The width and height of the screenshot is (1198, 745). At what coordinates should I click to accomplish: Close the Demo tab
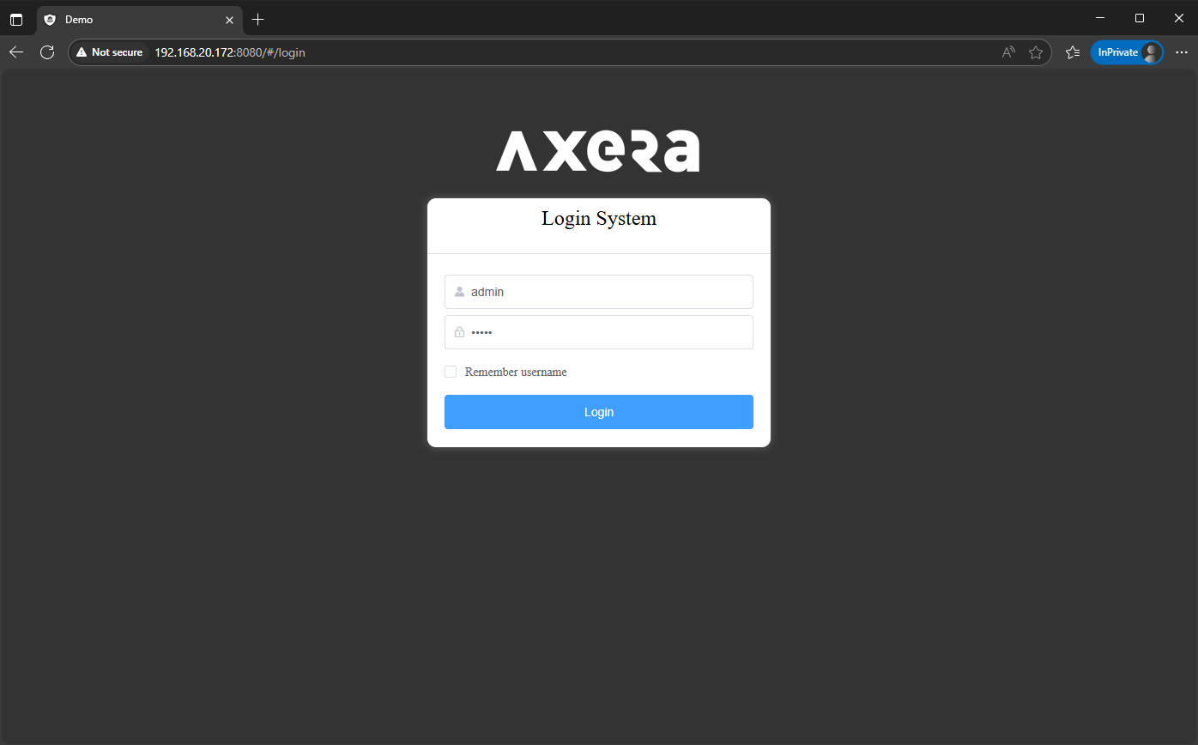pyautogui.click(x=229, y=19)
